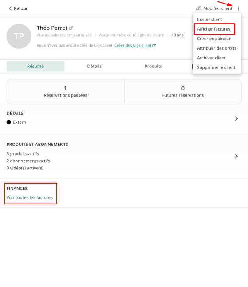Click the back chevron next to Retour
This screenshot has width=248, height=287.
[x=10, y=8]
